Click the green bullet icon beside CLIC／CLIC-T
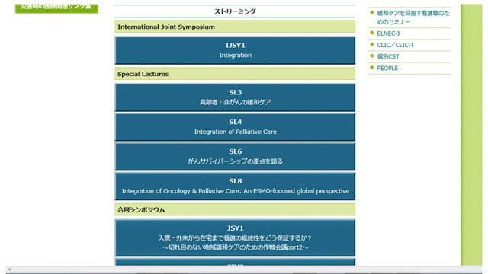The height and width of the screenshot is (274, 488). [x=372, y=44]
